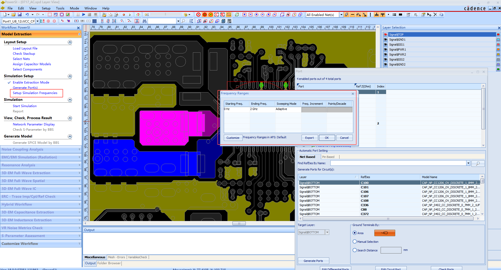Open the Tools menu
This screenshot has height=270, width=501.
coord(60,8)
